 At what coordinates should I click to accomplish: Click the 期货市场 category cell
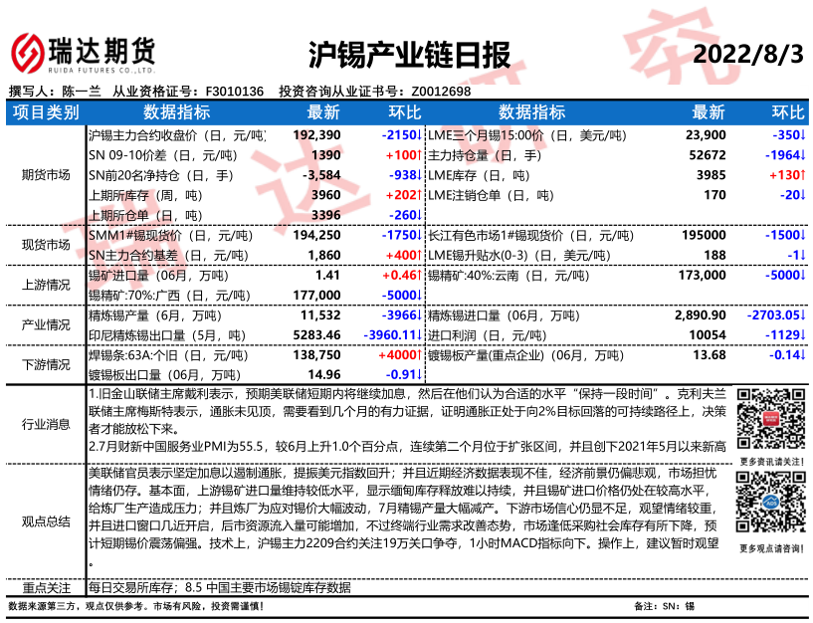click(x=46, y=175)
